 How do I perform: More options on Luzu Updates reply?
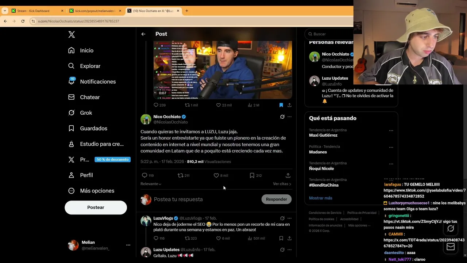289,250
